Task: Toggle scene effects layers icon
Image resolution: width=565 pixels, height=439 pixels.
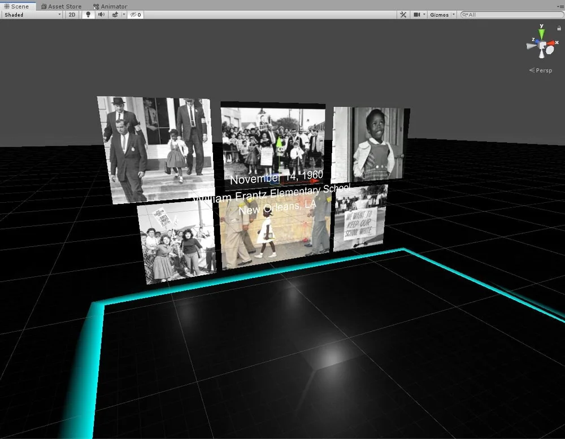Action: (x=115, y=15)
